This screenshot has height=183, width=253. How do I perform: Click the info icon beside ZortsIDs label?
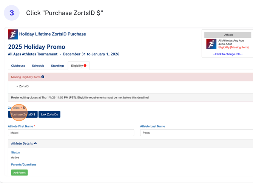25,108
